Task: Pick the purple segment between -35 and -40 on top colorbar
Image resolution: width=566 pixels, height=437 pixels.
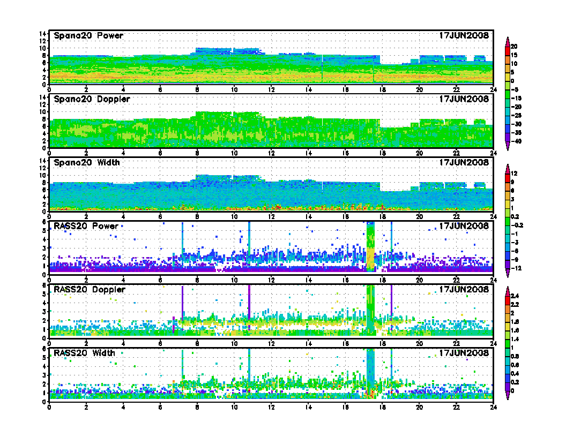Action: click(508, 138)
